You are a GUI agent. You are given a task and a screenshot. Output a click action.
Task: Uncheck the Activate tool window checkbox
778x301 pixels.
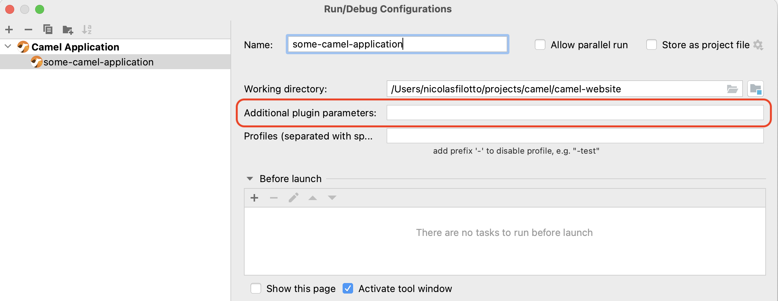click(x=348, y=289)
